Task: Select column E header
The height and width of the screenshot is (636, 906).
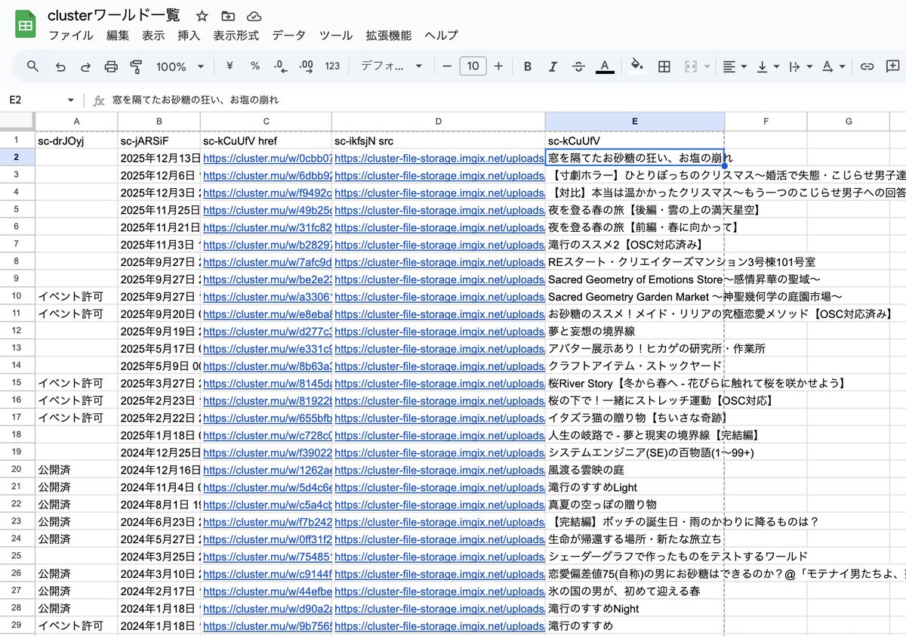Action: tap(634, 121)
